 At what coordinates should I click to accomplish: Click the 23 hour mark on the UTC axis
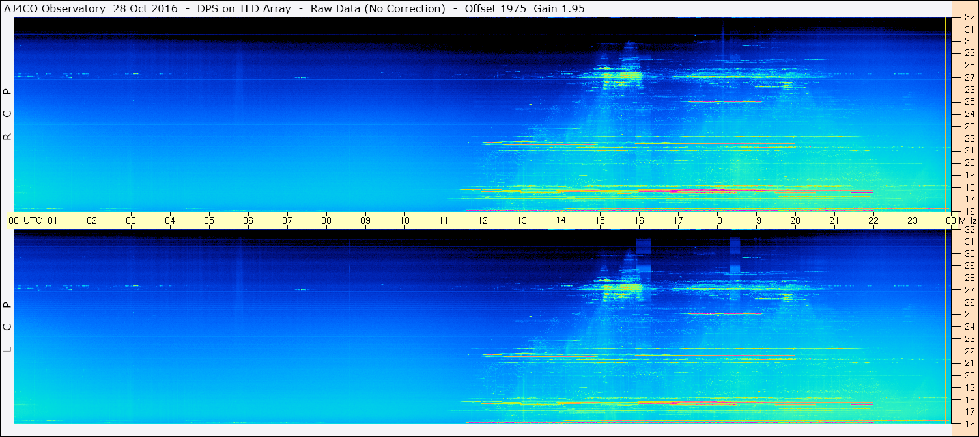coord(913,220)
